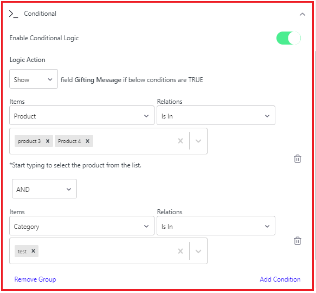The image size is (316, 293).
Task: Disable the Enable Conditional Logic toggle
Action: 288,38
